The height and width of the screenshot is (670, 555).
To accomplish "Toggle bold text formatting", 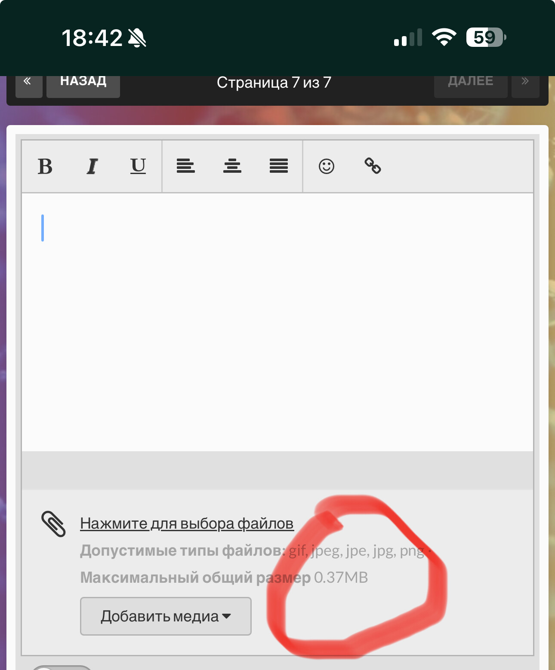I will click(45, 166).
